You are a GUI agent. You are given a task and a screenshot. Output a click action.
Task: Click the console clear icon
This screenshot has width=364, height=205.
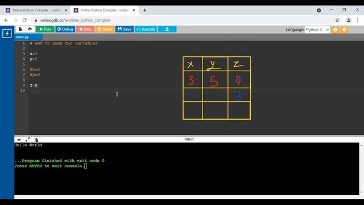coord(36,140)
